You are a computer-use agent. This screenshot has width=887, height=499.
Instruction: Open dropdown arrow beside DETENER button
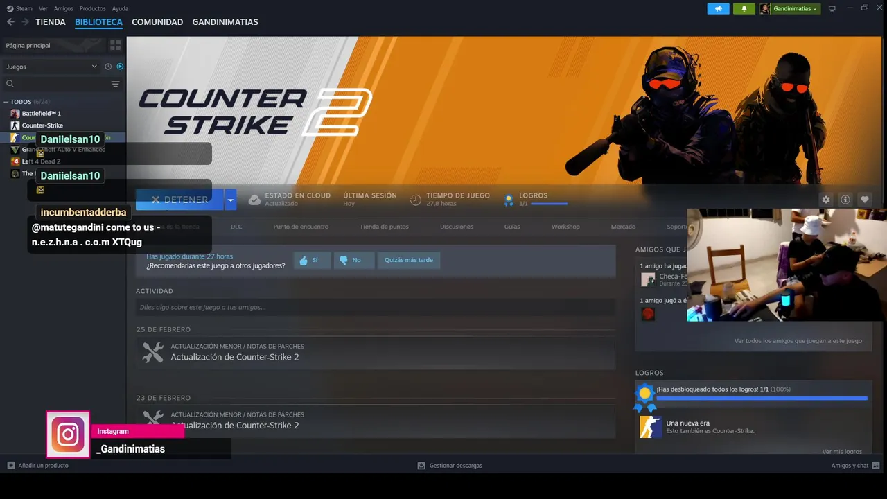[x=231, y=200]
